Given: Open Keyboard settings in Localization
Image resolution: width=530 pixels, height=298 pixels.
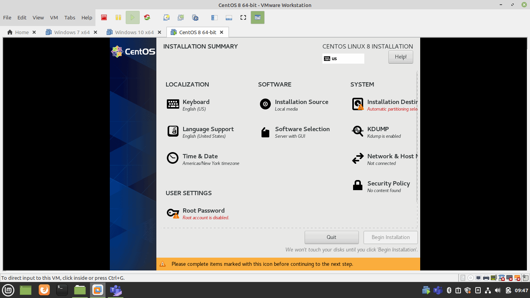Looking at the screenshot, I should coord(188,105).
